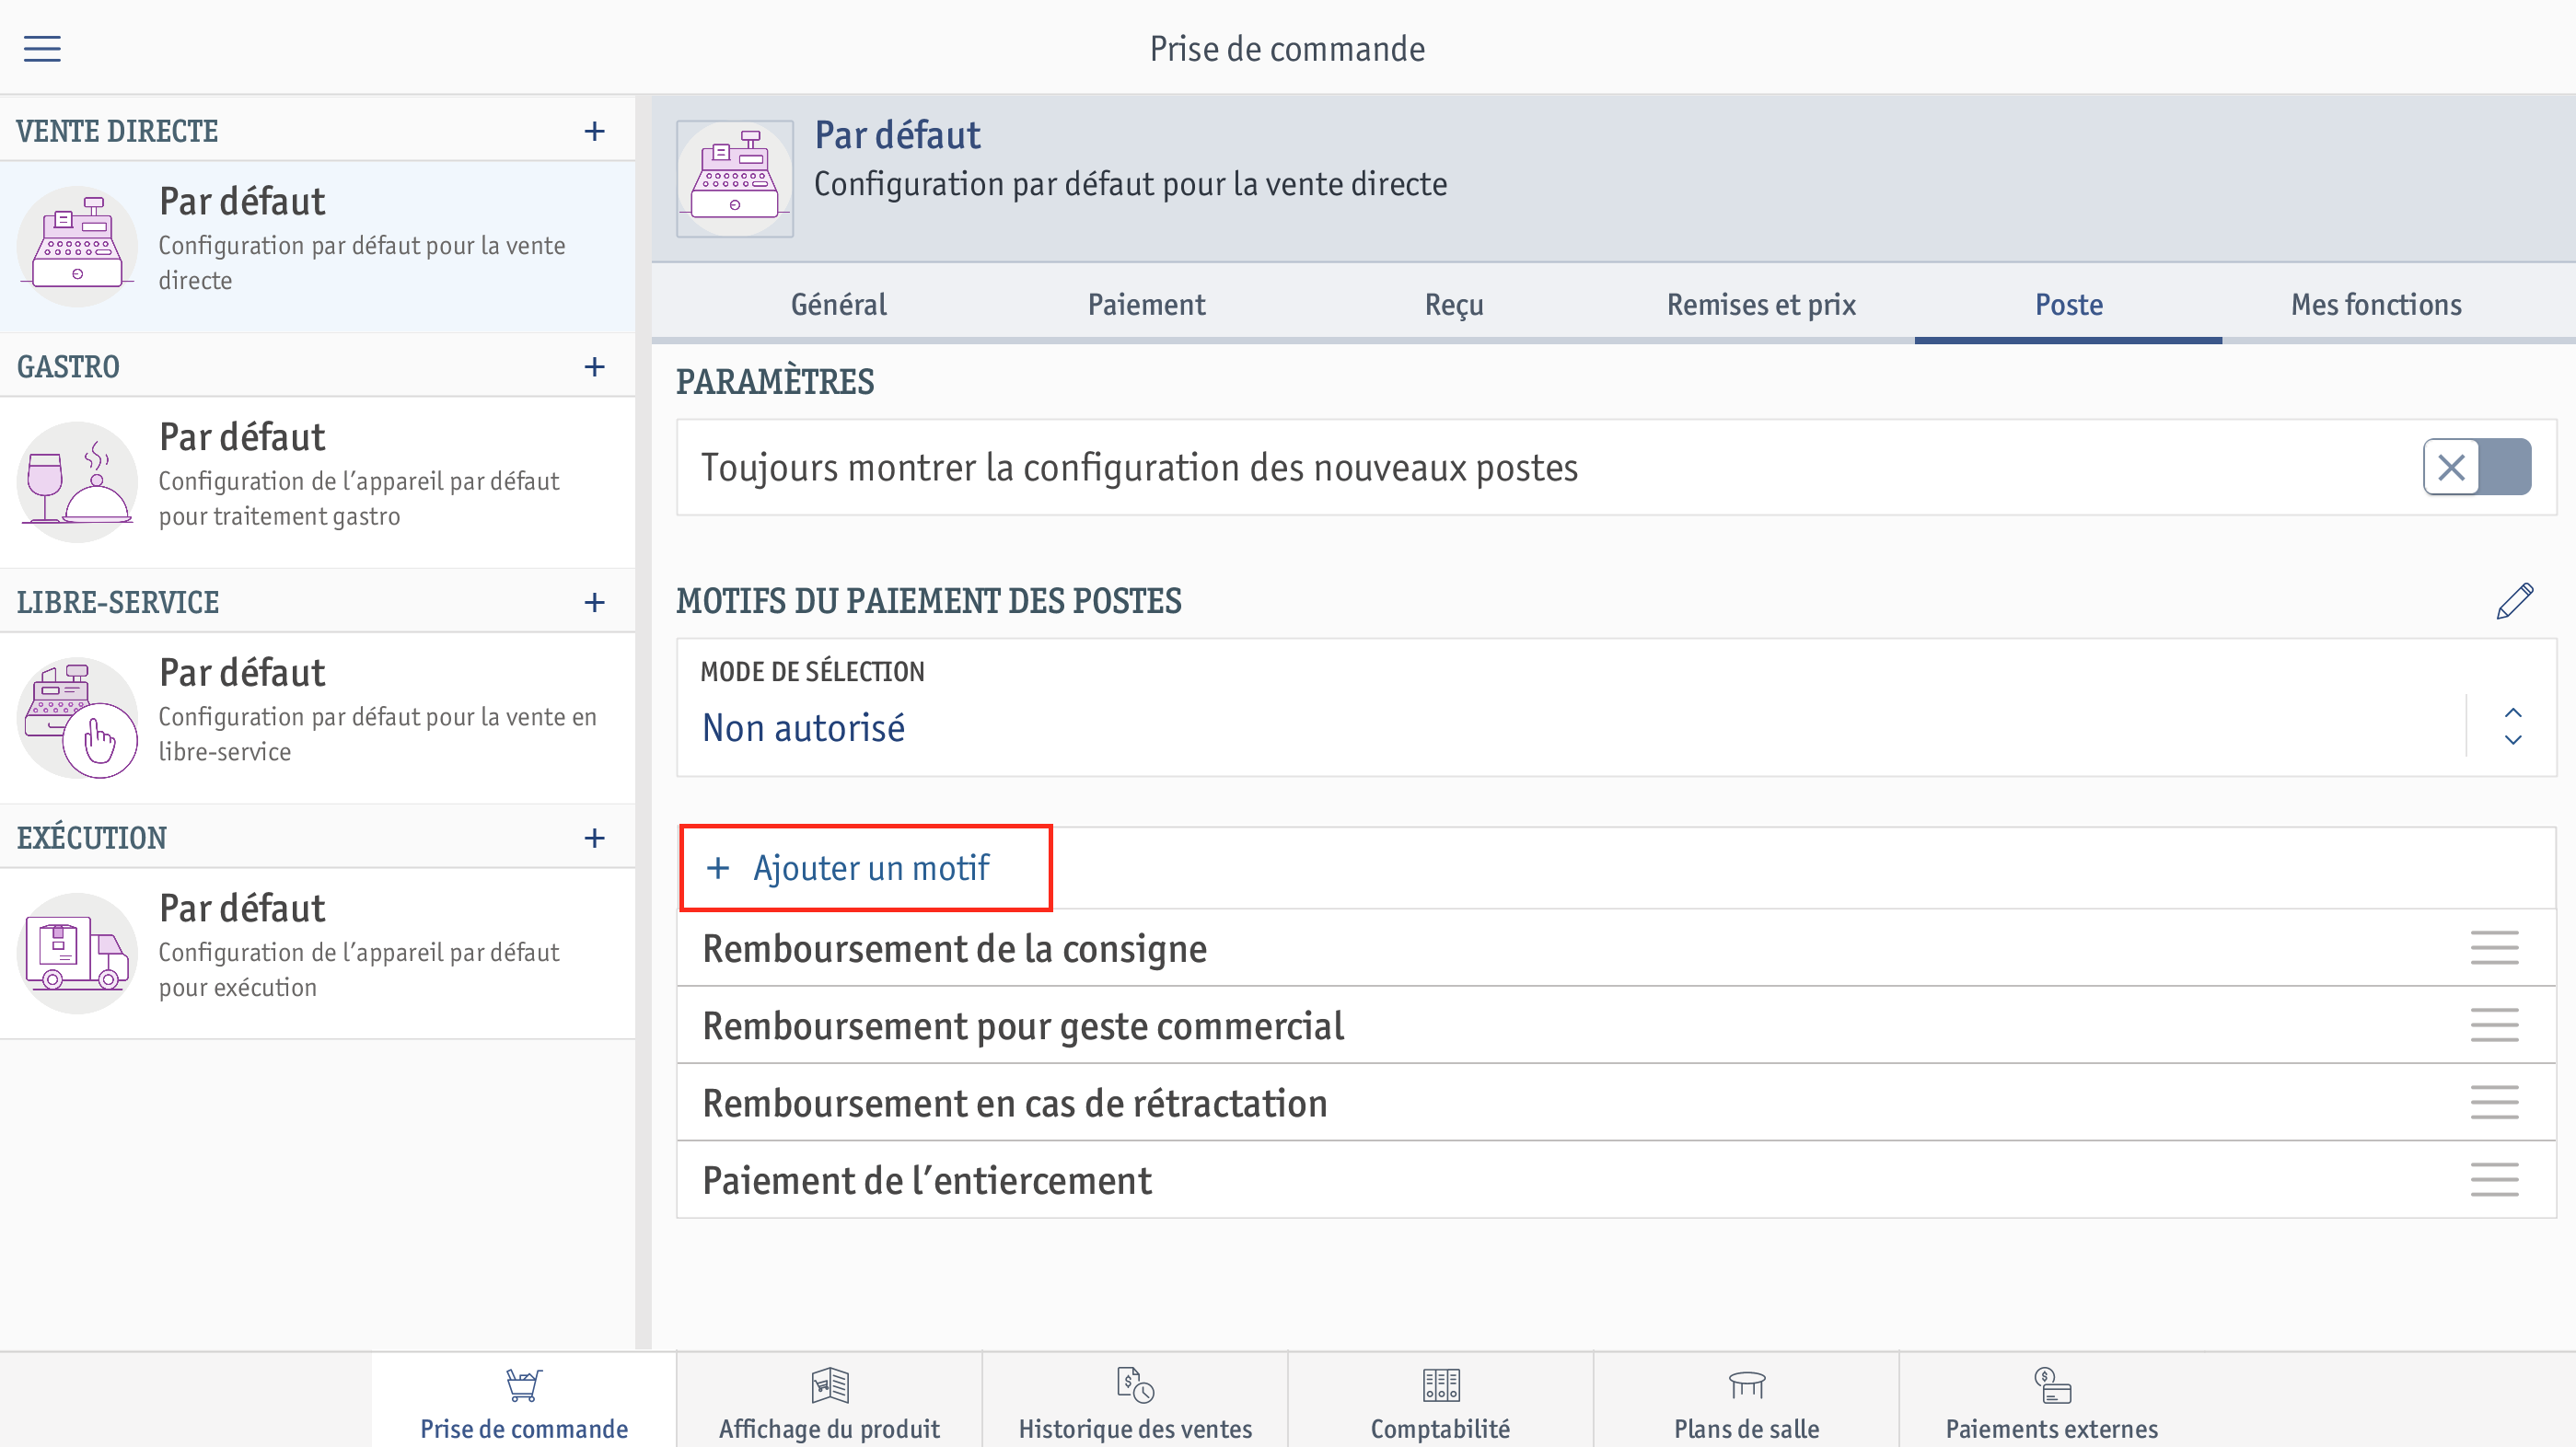Click the Mode de sélection up/down chevrons
Image resolution: width=2576 pixels, height=1447 pixels.
pos(2512,726)
